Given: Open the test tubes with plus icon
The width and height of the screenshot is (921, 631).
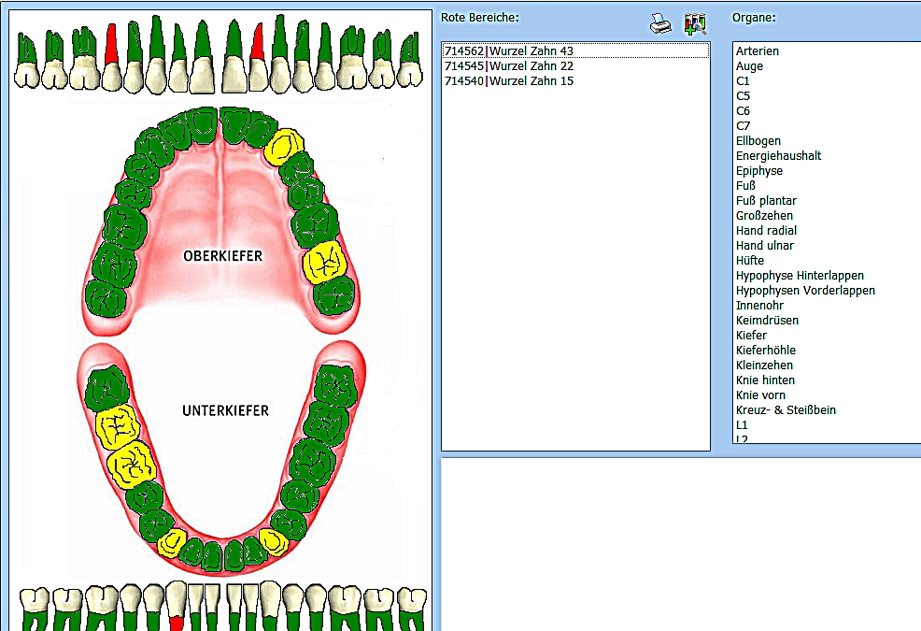Looking at the screenshot, I should (x=695, y=24).
